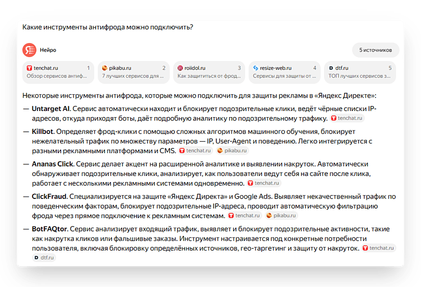The image size is (421, 287).
Task: Click the bold "Killbot" heading
Action: (x=43, y=132)
